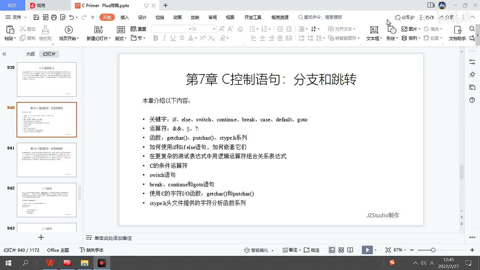Click the animation star icon in right sidebar

(x=472, y=75)
